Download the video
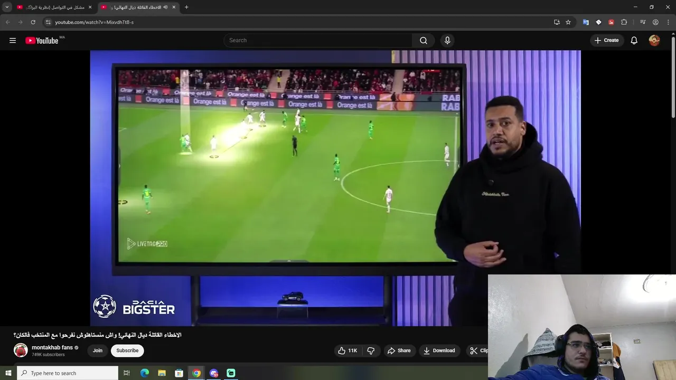 (439, 350)
